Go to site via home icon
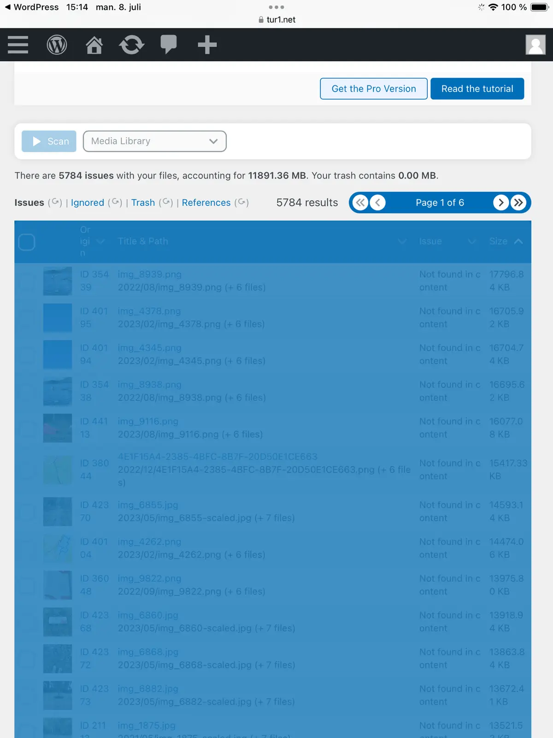Screen dimensions: 553x738 click(94, 45)
